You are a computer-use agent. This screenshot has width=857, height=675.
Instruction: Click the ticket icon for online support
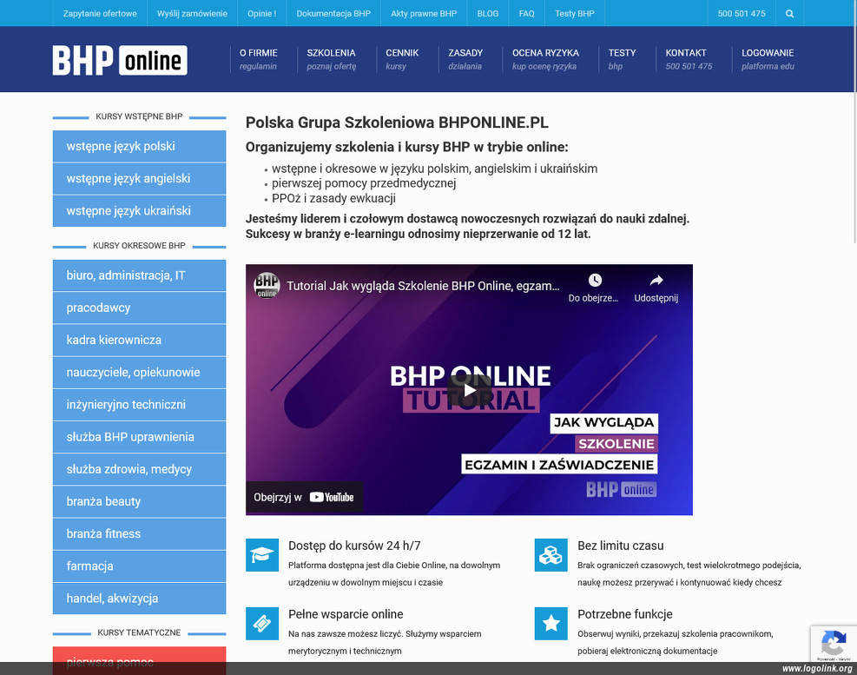click(x=262, y=623)
